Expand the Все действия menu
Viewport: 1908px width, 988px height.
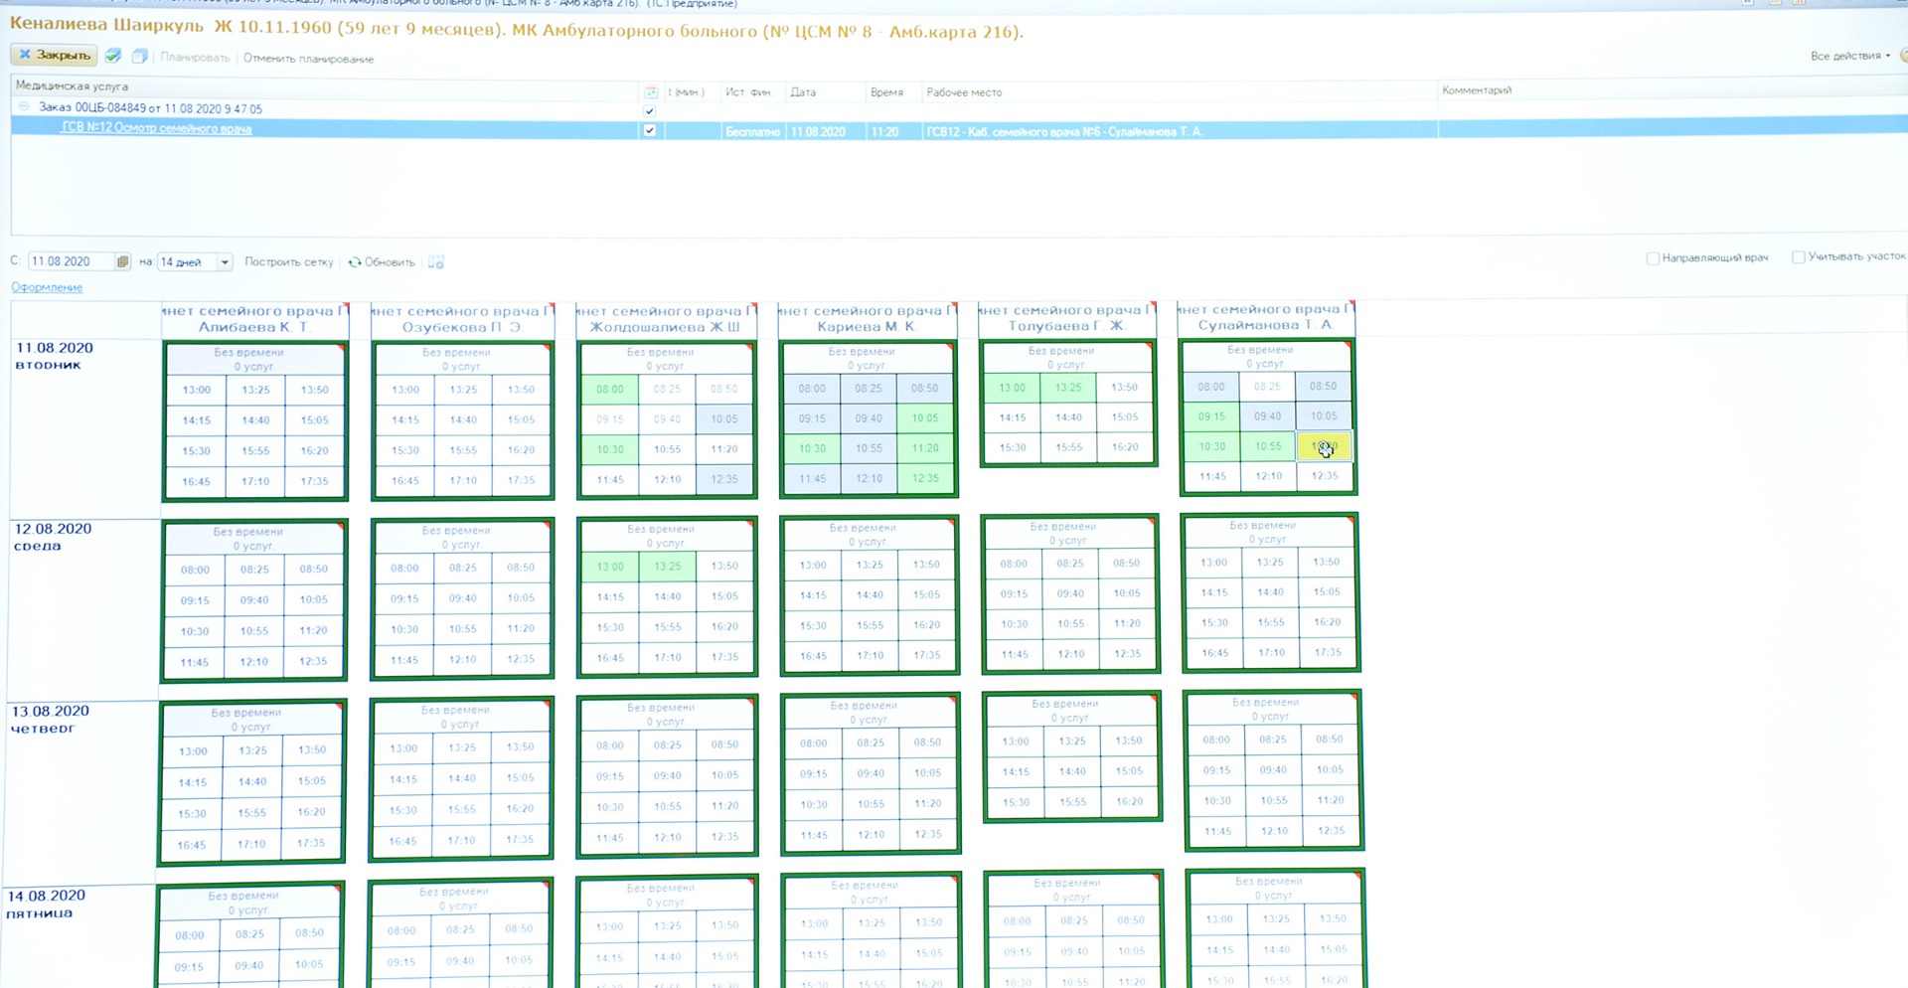[1849, 56]
